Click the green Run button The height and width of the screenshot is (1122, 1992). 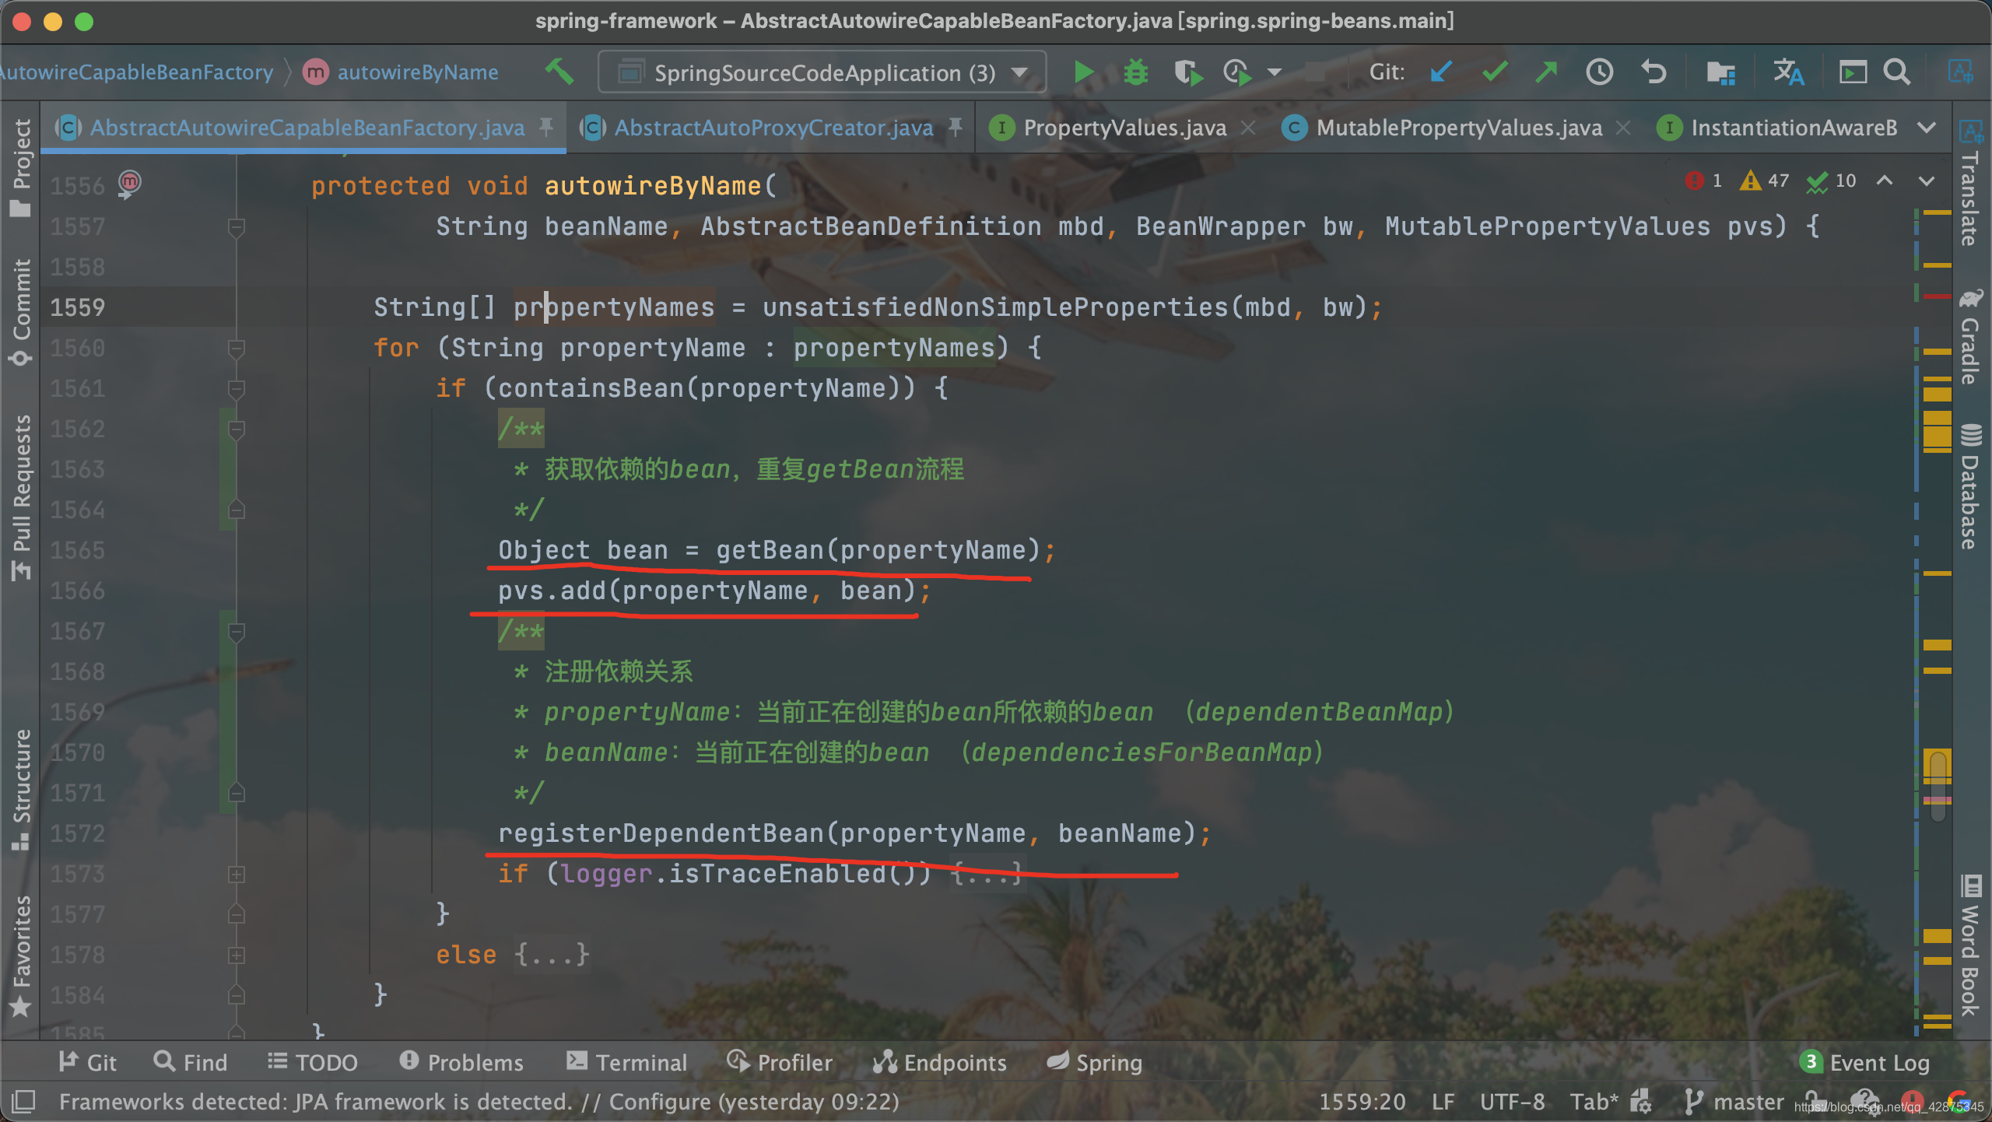pos(1082,72)
